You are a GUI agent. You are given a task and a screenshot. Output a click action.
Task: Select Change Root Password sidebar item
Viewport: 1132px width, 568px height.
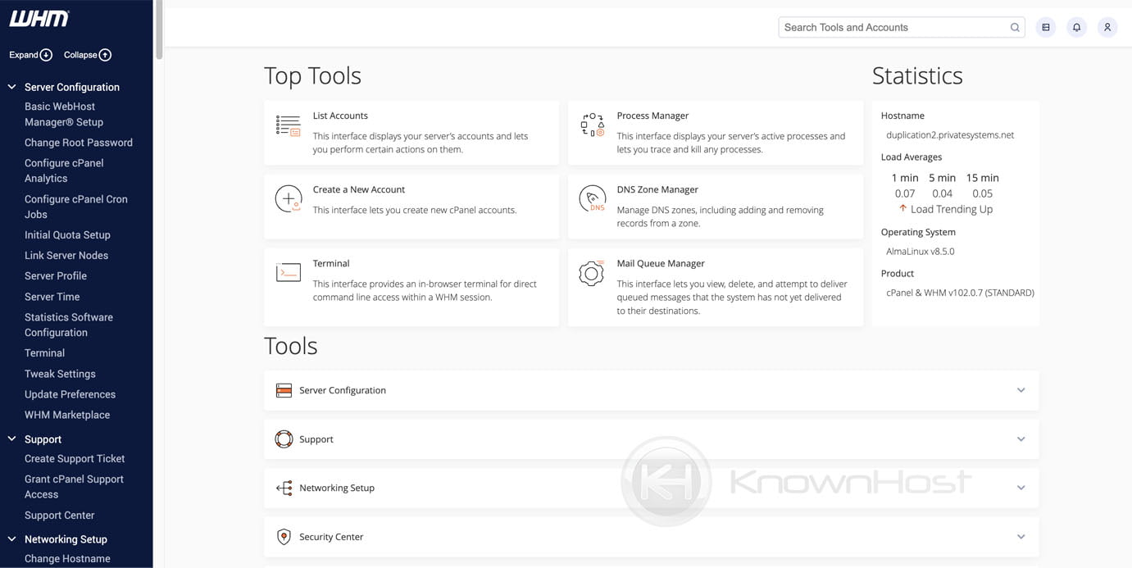pyautogui.click(x=78, y=143)
